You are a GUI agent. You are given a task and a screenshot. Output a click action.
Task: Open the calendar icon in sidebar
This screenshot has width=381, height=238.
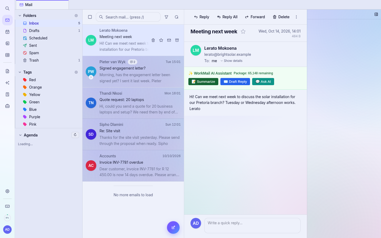pyautogui.click(x=7, y=32)
